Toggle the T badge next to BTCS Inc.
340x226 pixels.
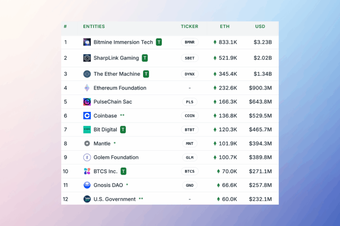click(123, 171)
